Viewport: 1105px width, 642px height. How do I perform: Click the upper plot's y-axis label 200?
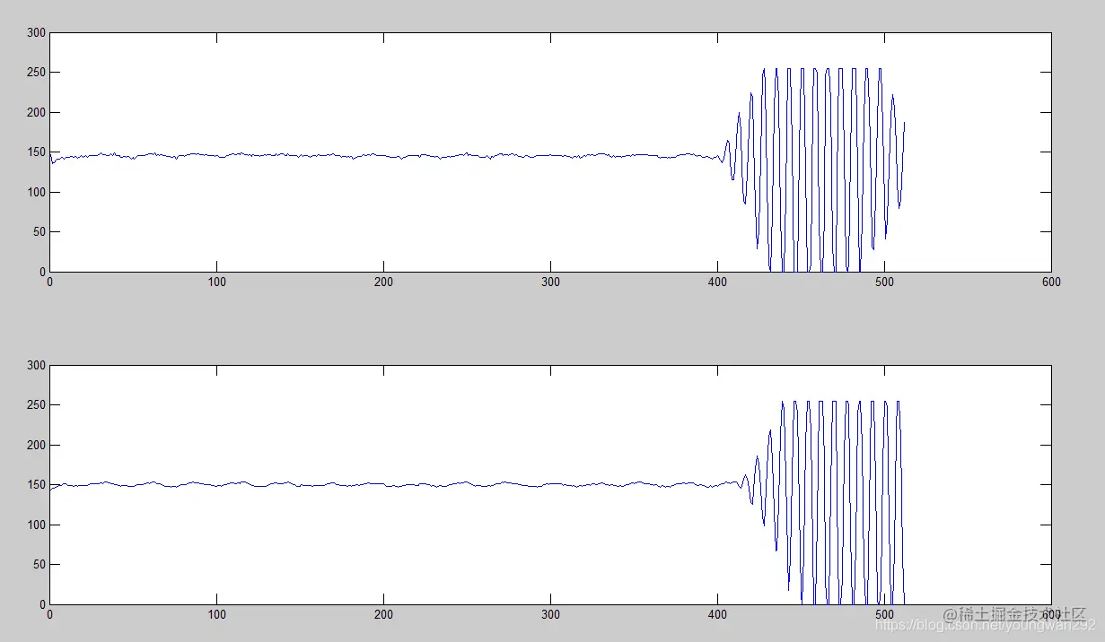(x=36, y=113)
